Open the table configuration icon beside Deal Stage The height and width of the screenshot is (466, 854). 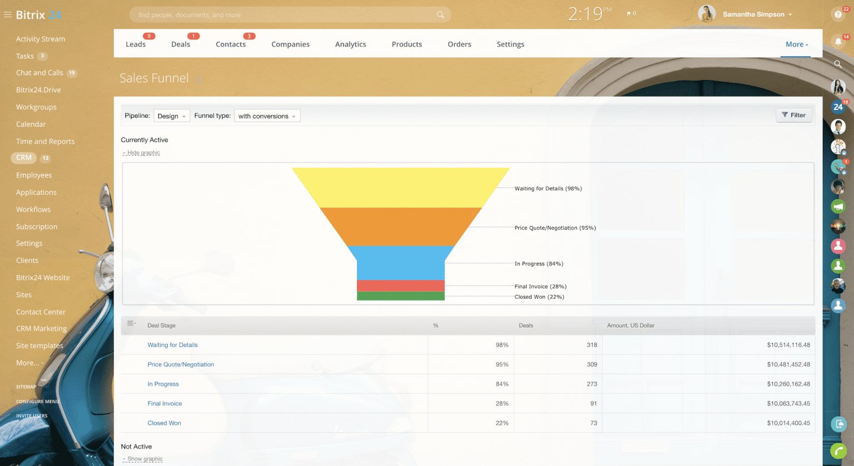[131, 324]
